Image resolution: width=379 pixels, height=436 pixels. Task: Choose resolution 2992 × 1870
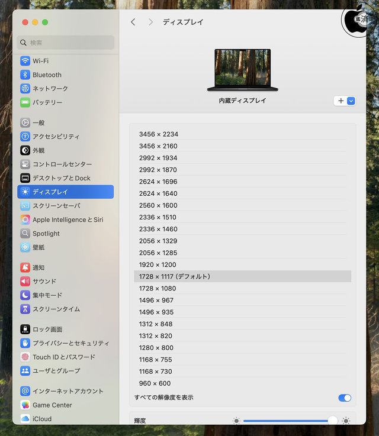tap(243, 170)
